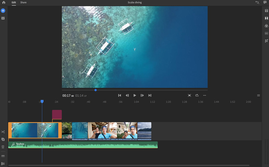
Task: Open the Transitions panel icon
Action: click(266, 18)
